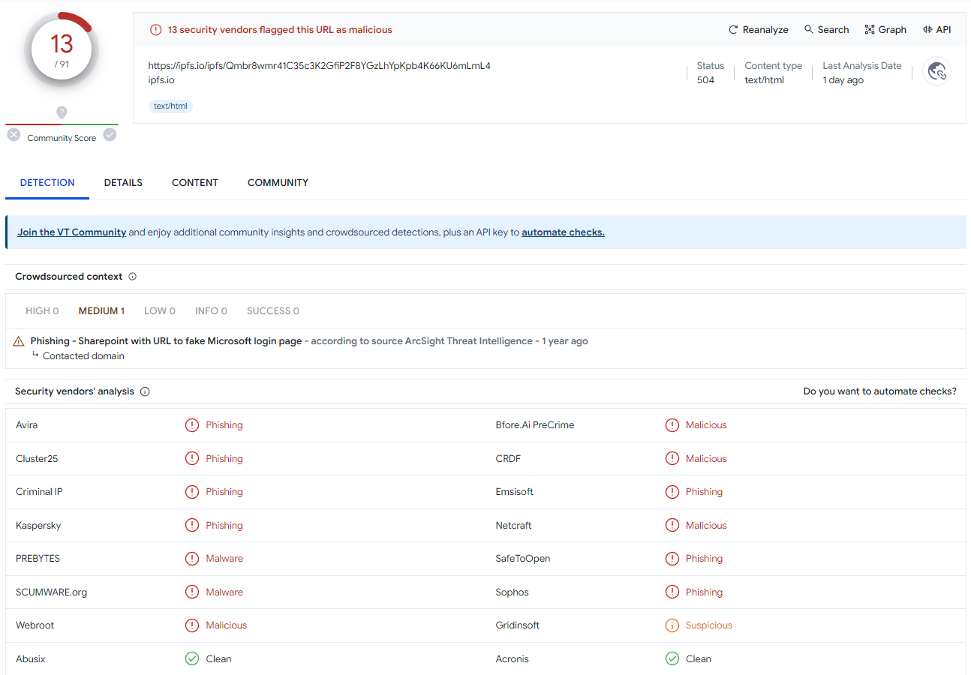Select the SUCCESS 0 severity filter
This screenshot has height=675, width=971.
pos(273,311)
